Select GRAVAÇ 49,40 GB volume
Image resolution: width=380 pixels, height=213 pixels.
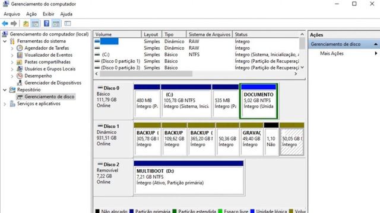pyautogui.click(x=252, y=139)
